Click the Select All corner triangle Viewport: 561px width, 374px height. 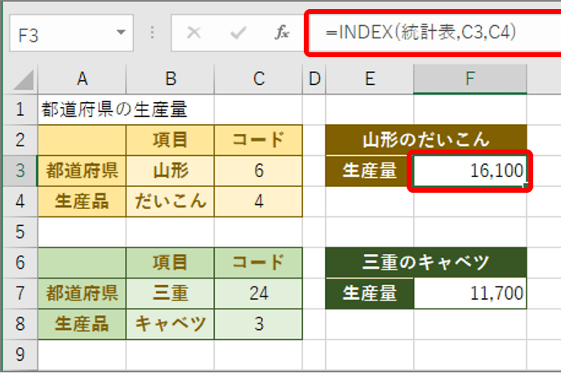pos(24,80)
